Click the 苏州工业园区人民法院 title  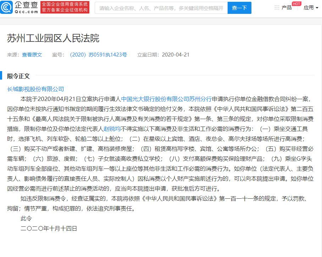click(53, 38)
